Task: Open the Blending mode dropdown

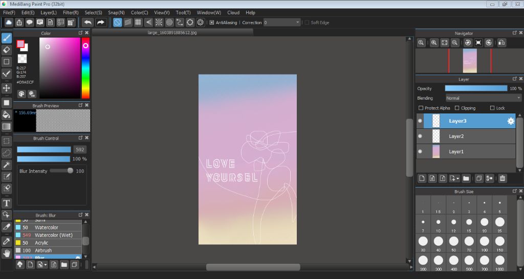Action: coord(484,98)
